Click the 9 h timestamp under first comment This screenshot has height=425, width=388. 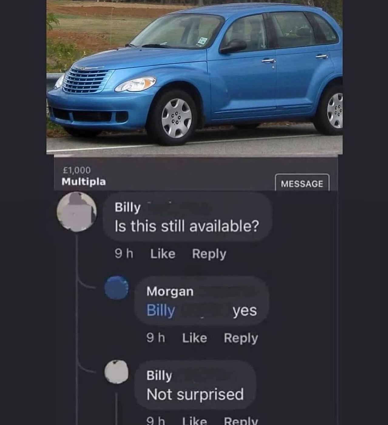[x=124, y=254]
